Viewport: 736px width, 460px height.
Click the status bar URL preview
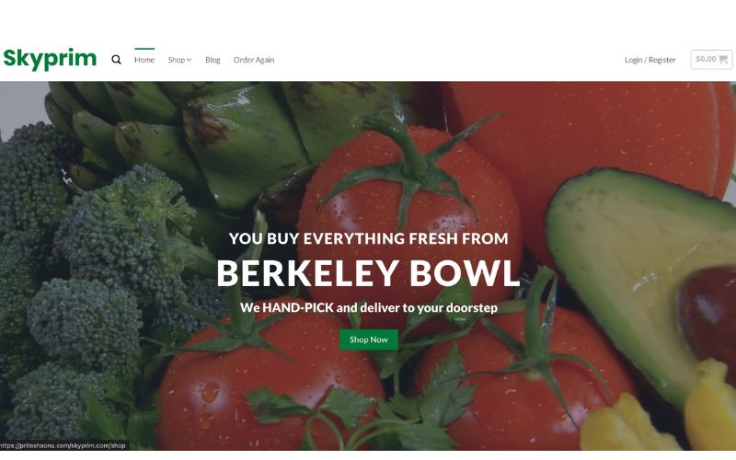pyautogui.click(x=63, y=445)
